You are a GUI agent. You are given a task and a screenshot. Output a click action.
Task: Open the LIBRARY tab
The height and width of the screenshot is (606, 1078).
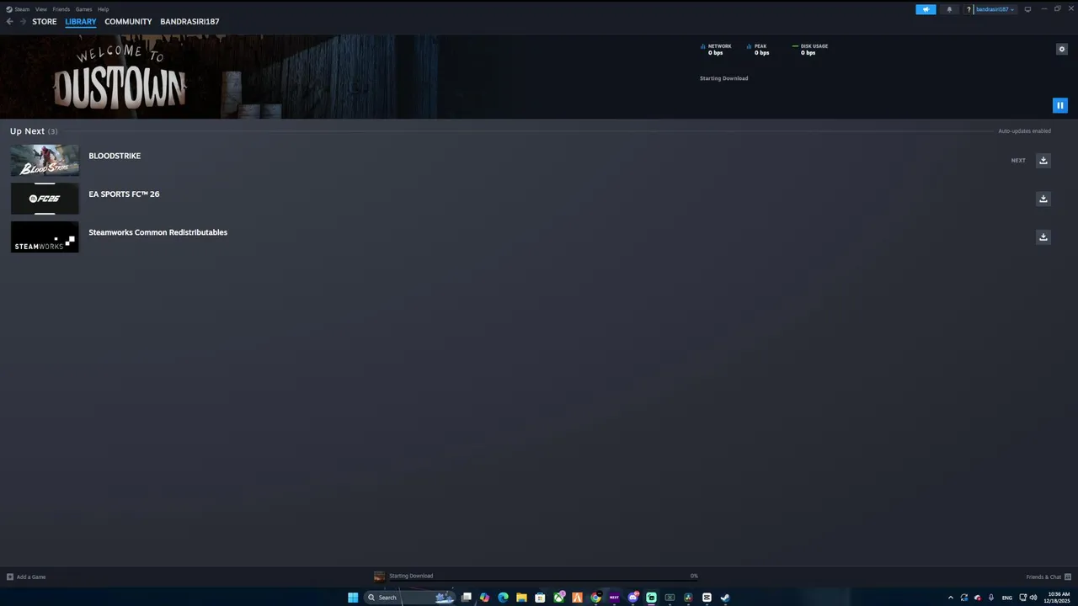pos(81,21)
